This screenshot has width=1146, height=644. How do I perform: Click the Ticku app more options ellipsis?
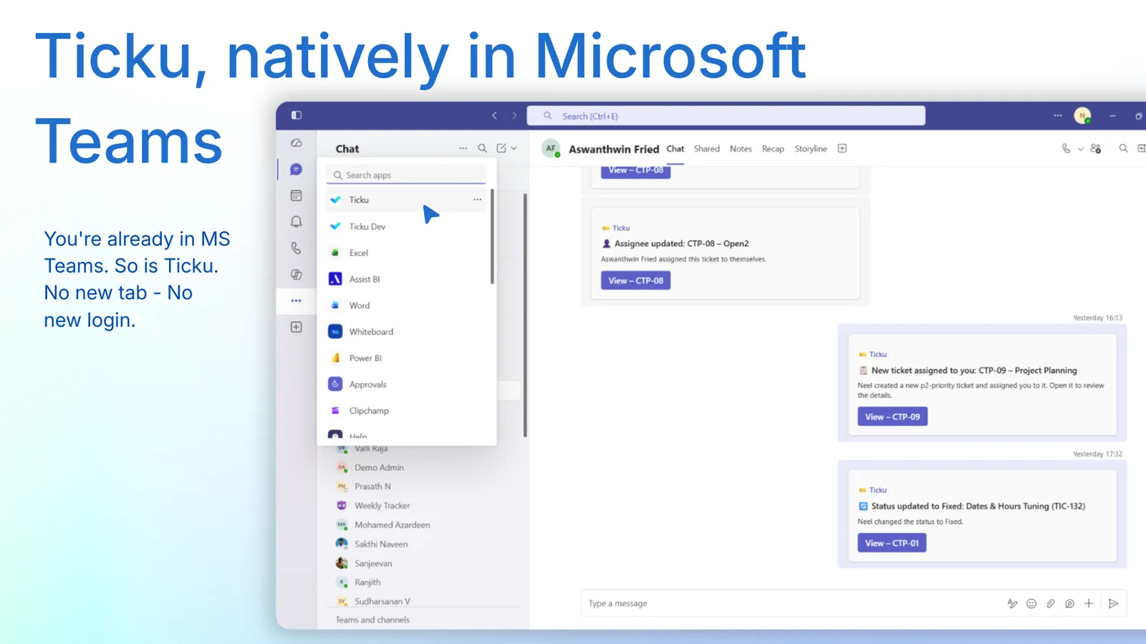[477, 200]
